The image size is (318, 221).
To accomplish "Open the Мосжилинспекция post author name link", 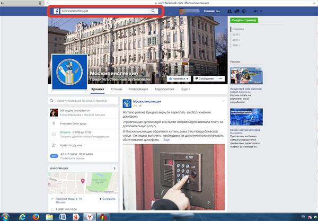I will pyautogui.click(x=147, y=101).
